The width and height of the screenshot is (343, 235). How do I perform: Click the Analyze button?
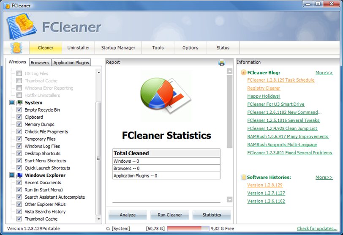pos(128,215)
